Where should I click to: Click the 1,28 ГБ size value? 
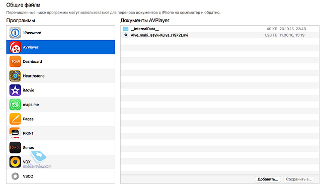(271, 35)
